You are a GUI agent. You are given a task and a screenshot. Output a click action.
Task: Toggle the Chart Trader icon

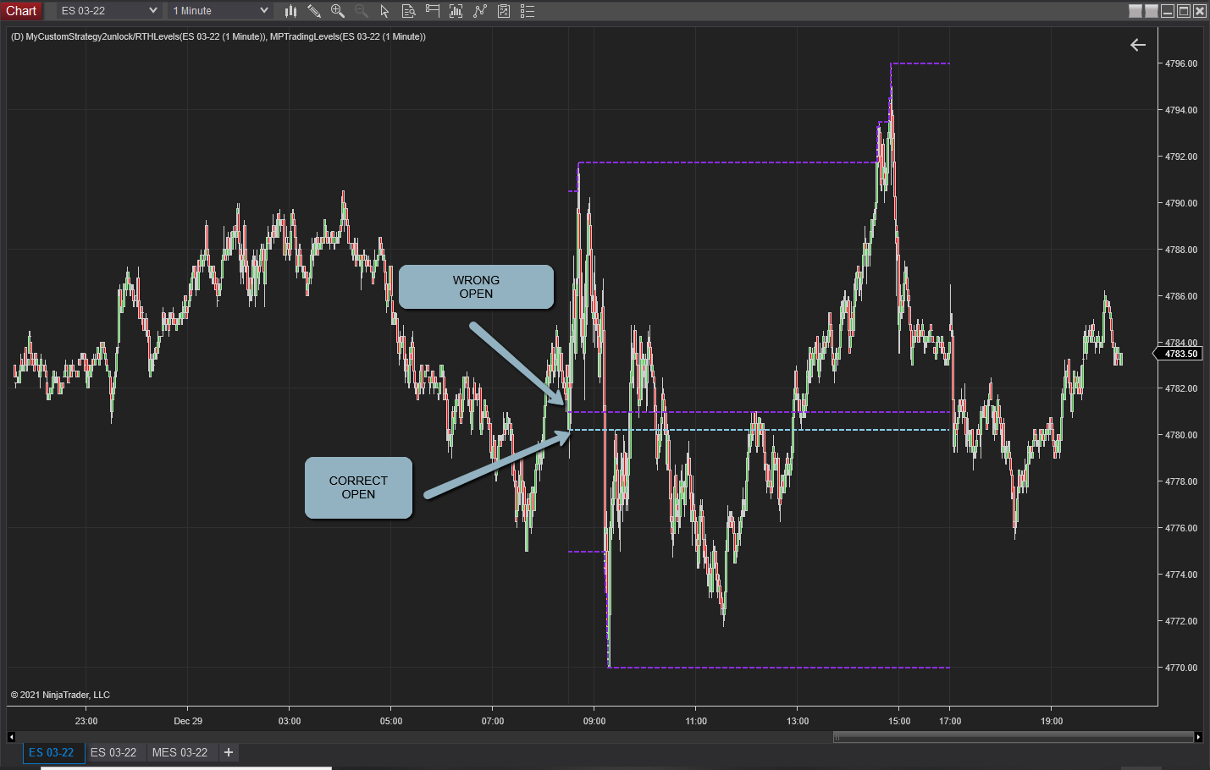pos(432,11)
